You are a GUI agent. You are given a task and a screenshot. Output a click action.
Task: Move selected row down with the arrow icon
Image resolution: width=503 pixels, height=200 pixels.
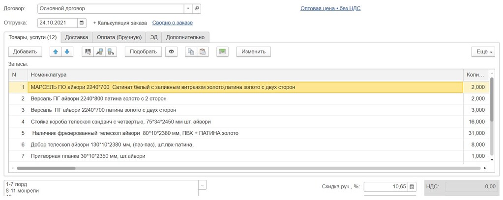67,51
